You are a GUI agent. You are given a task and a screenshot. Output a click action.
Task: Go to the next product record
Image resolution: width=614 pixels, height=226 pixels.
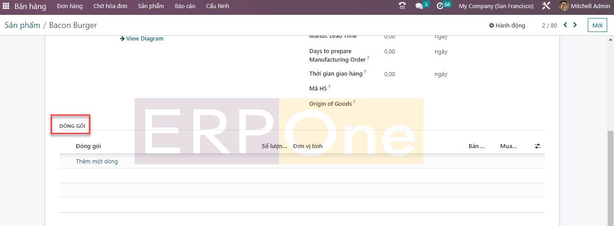pos(575,25)
